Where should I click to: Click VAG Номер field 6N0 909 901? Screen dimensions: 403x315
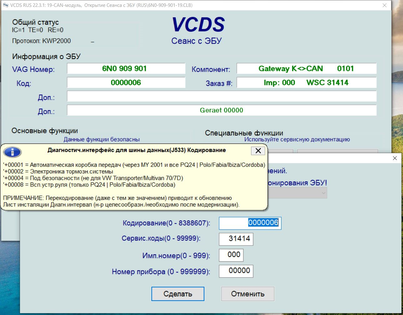[126, 69]
